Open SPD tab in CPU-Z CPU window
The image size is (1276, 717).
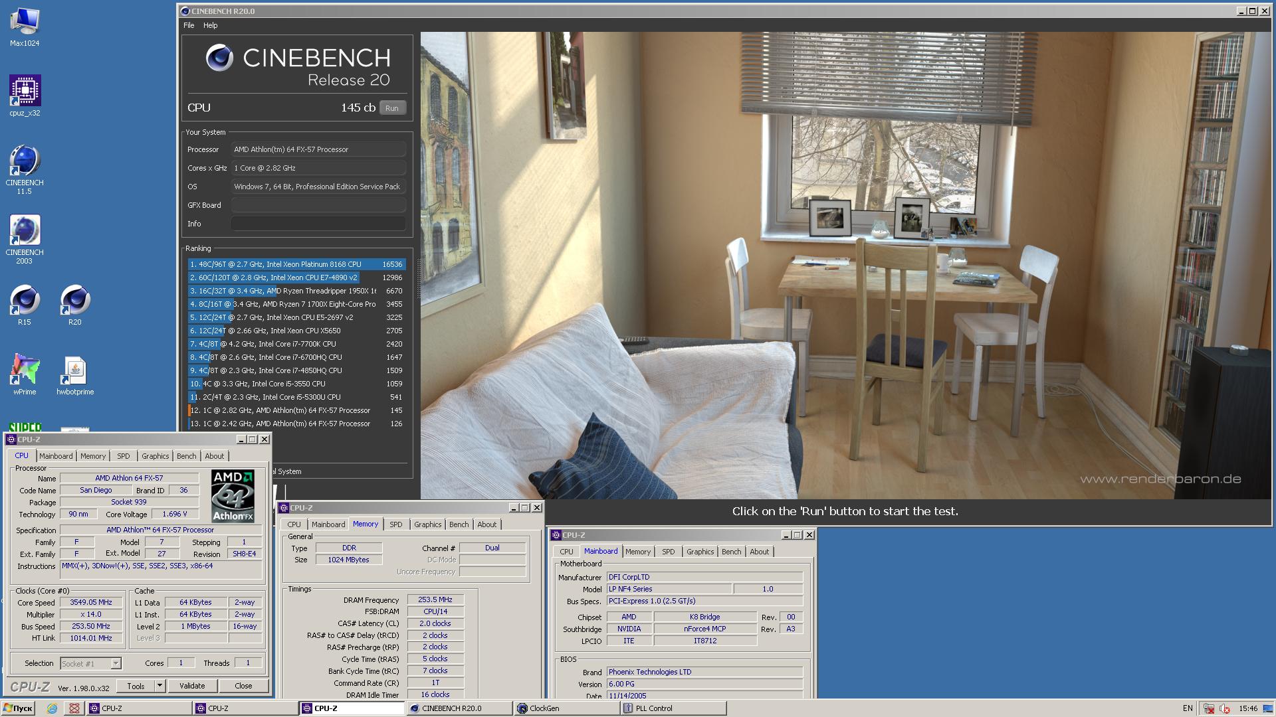pos(124,456)
